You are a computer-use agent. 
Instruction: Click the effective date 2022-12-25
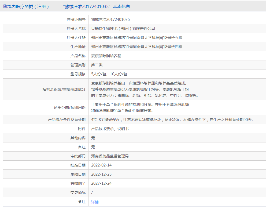pos(101,174)
